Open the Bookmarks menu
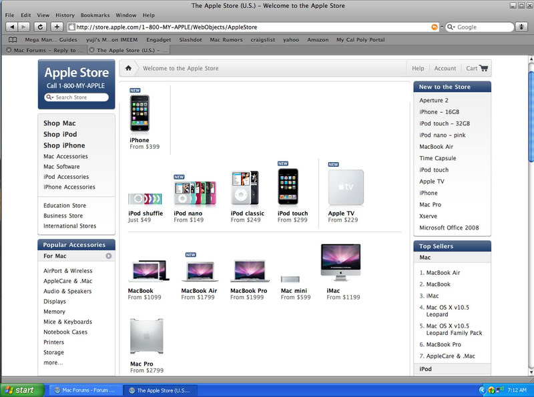The height and width of the screenshot is (397, 534). 95,15
